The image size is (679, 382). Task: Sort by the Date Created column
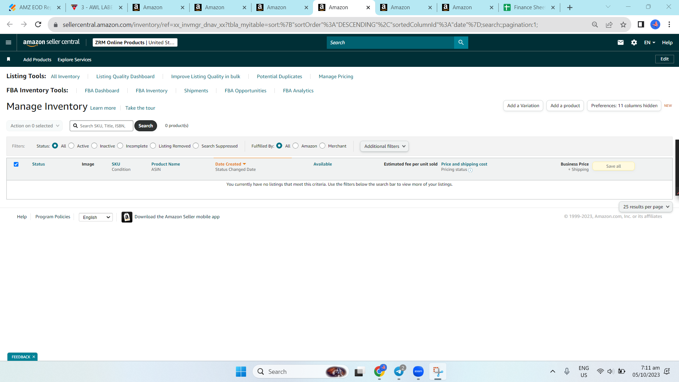[231, 164]
